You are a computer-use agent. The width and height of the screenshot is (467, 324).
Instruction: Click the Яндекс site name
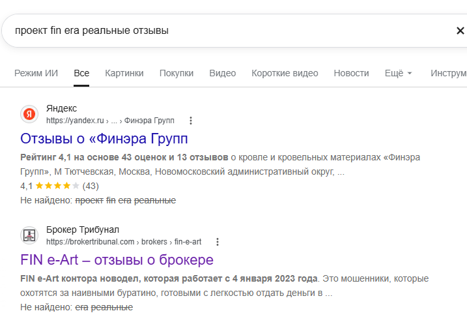(x=61, y=108)
